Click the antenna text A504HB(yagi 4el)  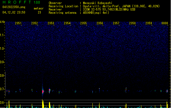96,13
